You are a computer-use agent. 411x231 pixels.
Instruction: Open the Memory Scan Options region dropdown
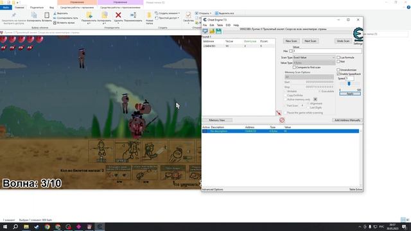(x=310, y=77)
